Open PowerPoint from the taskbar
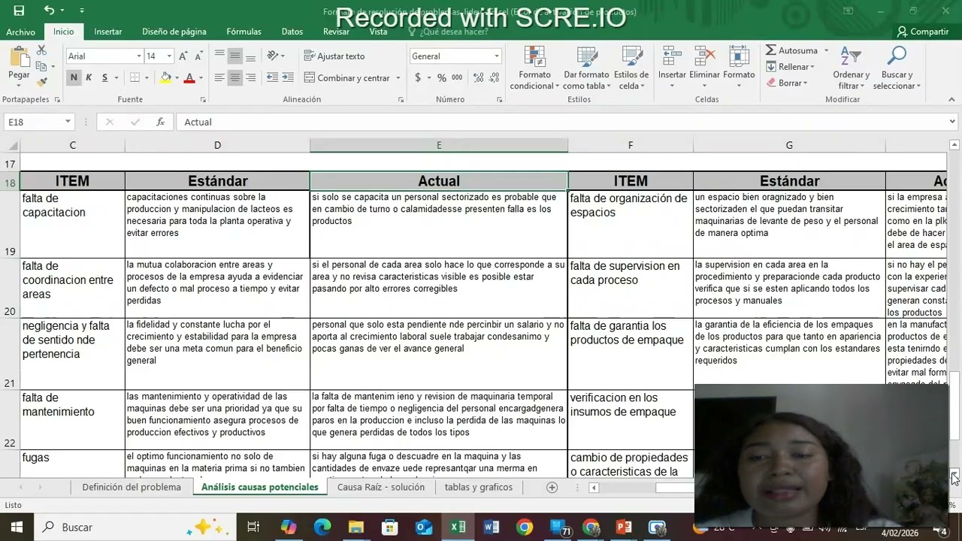The height and width of the screenshot is (541, 962). coord(624,527)
